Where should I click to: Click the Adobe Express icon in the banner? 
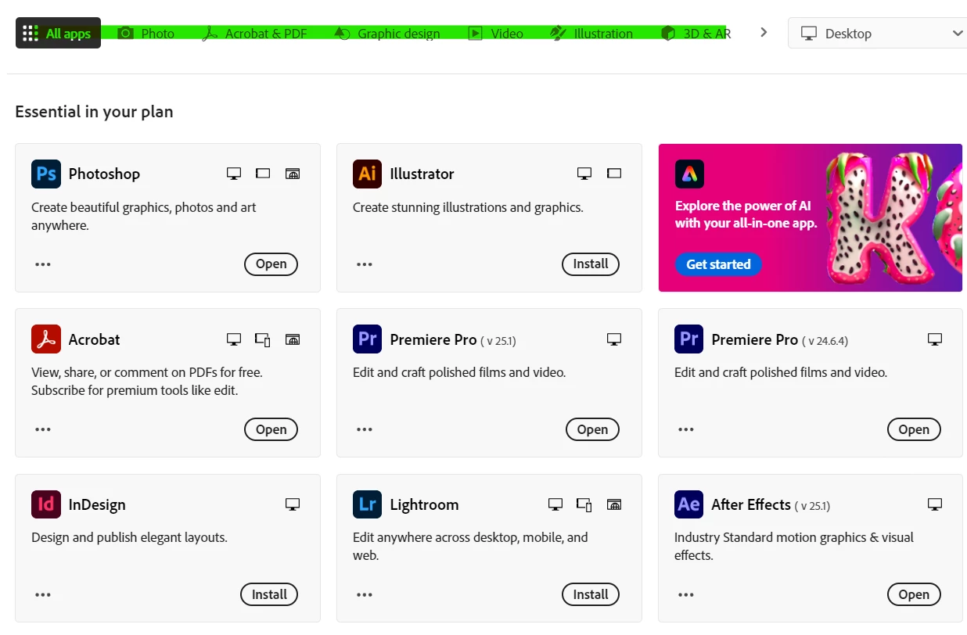click(689, 174)
